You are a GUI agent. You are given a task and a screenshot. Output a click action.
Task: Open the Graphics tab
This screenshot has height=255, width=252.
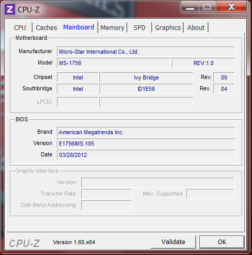(x=168, y=27)
